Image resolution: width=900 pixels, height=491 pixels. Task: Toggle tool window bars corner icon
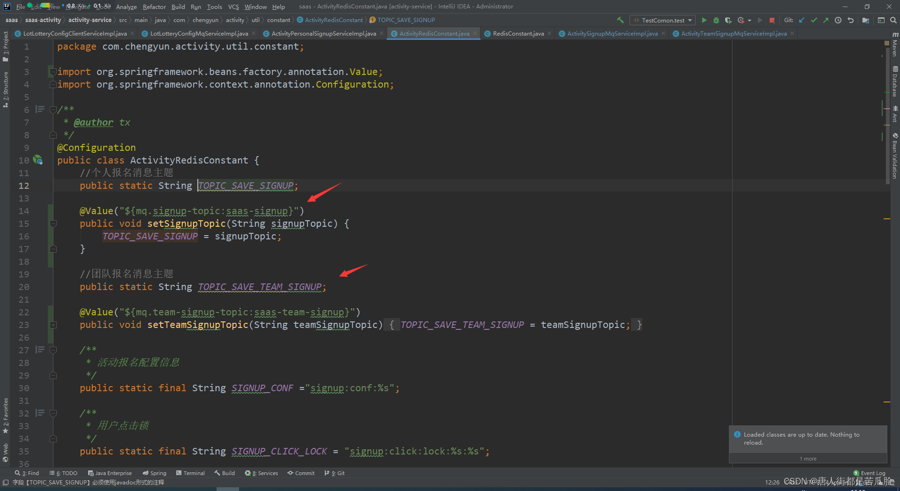(5, 483)
